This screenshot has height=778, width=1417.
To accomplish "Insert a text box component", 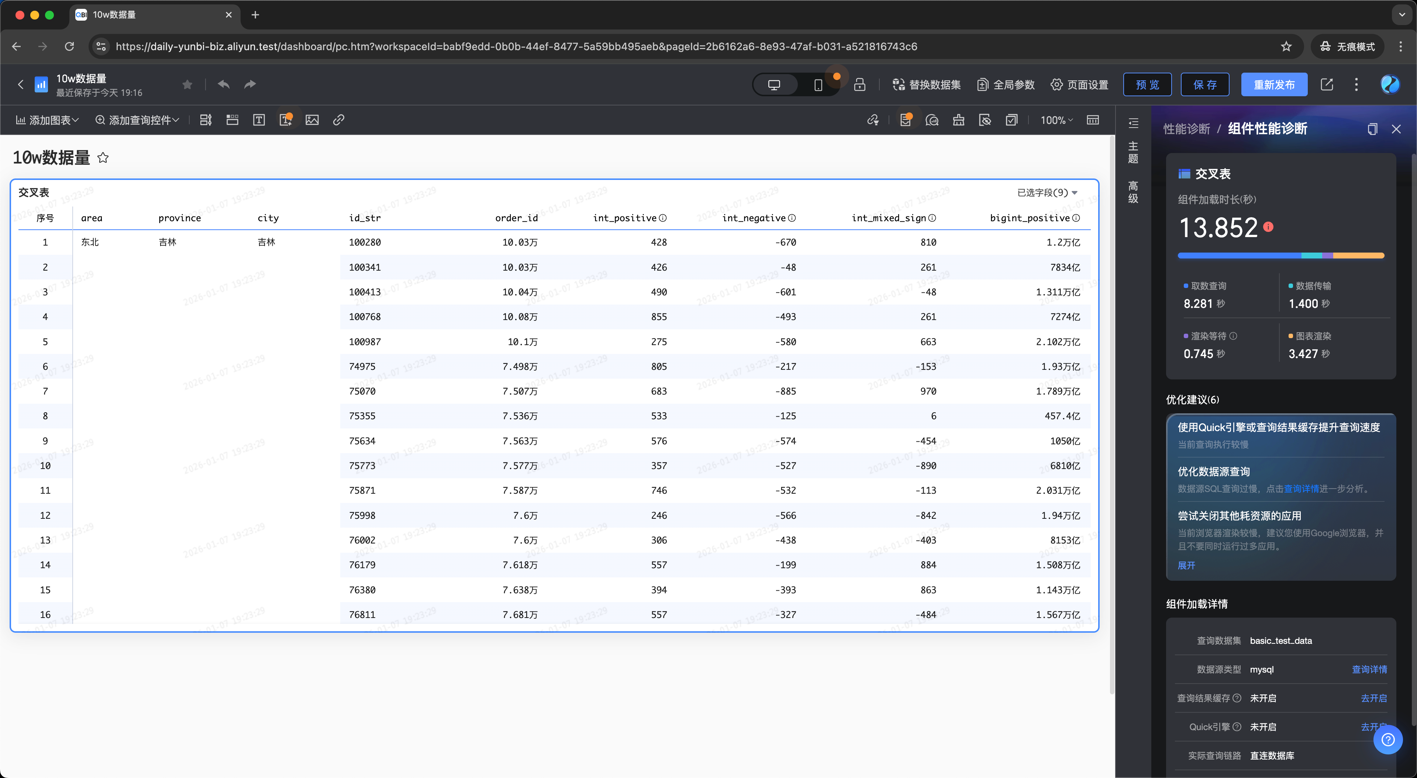I will [259, 120].
